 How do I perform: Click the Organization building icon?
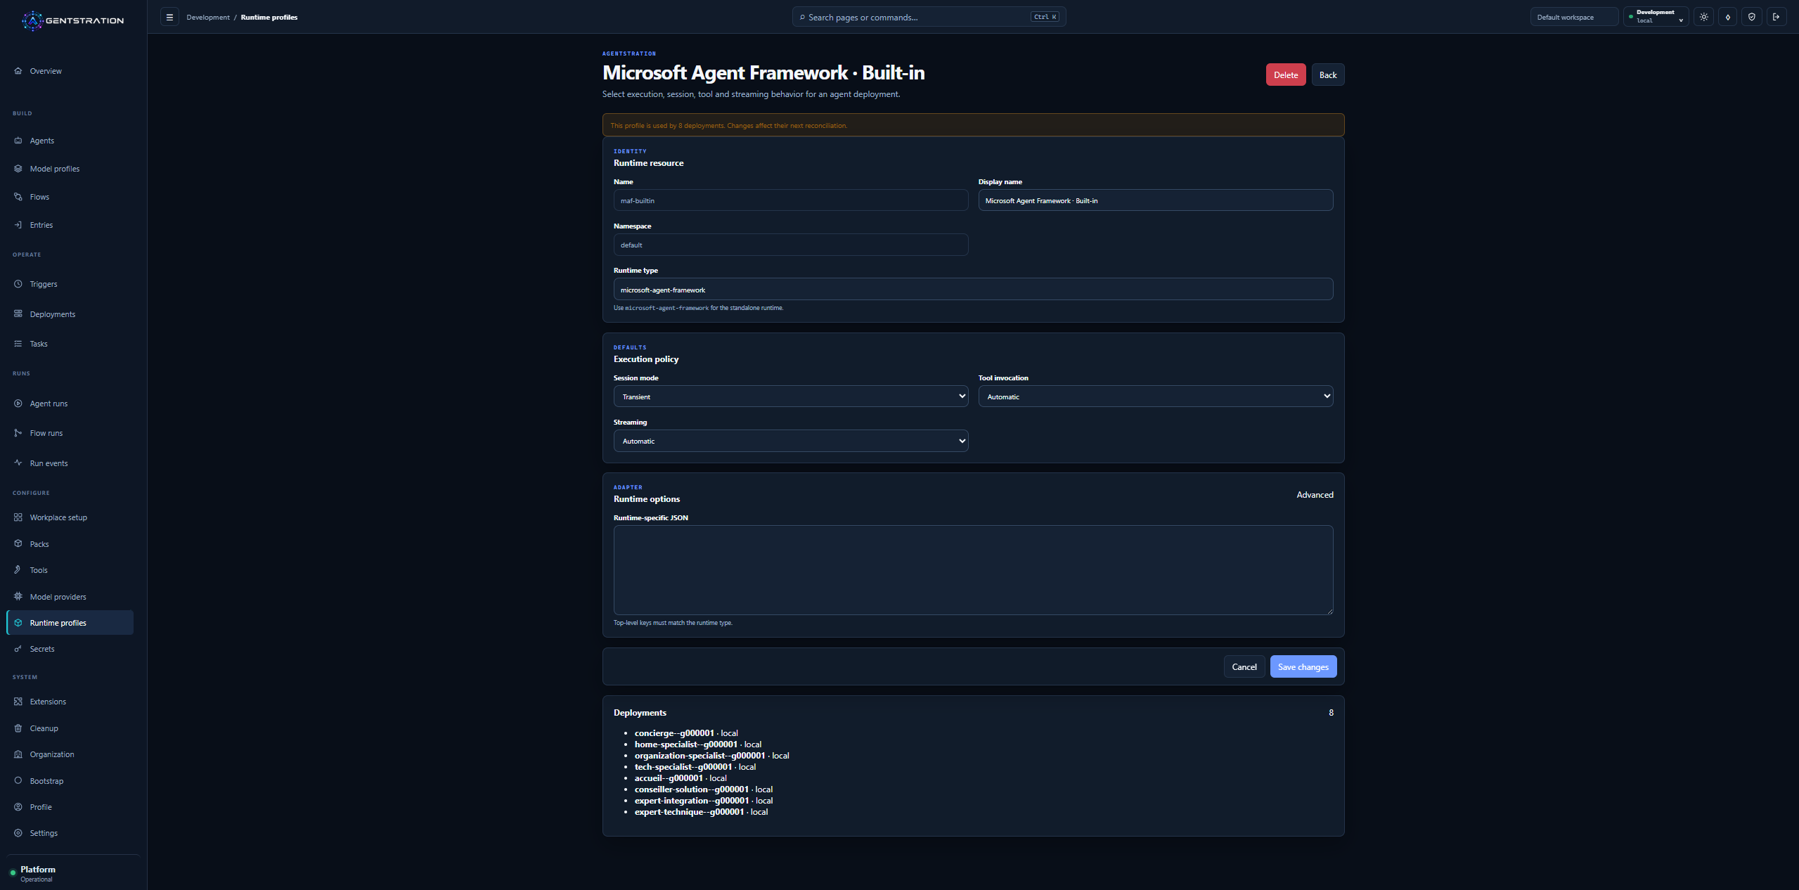18,754
